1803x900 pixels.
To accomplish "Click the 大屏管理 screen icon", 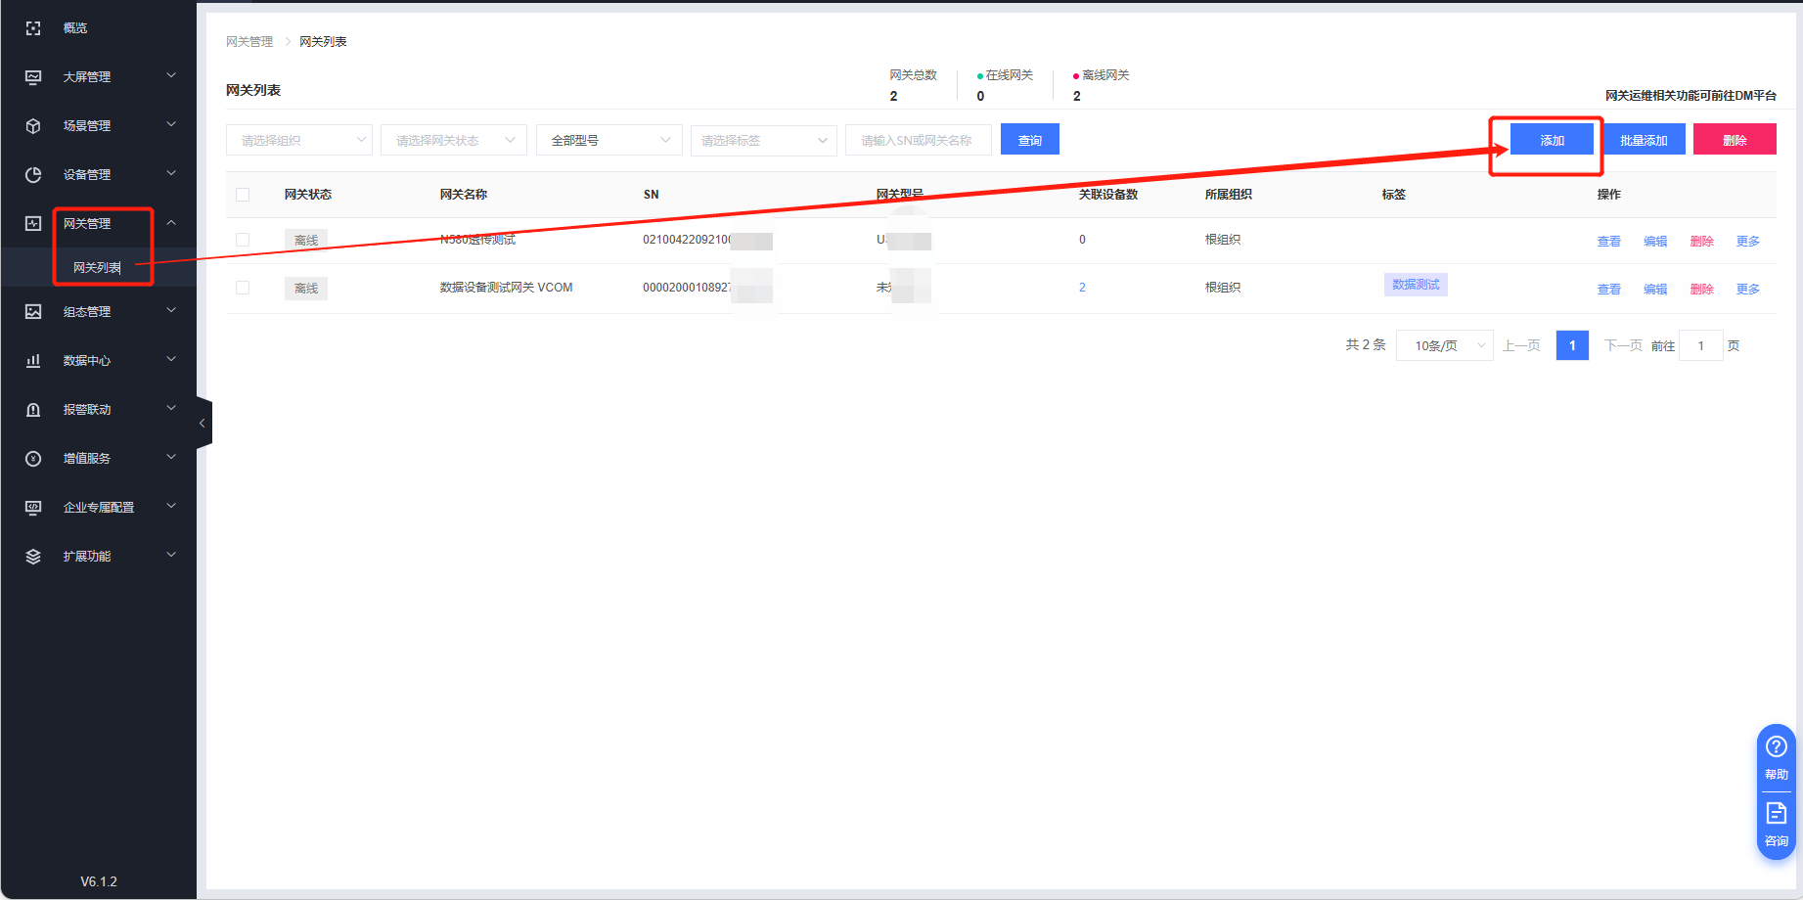I will click(x=33, y=77).
